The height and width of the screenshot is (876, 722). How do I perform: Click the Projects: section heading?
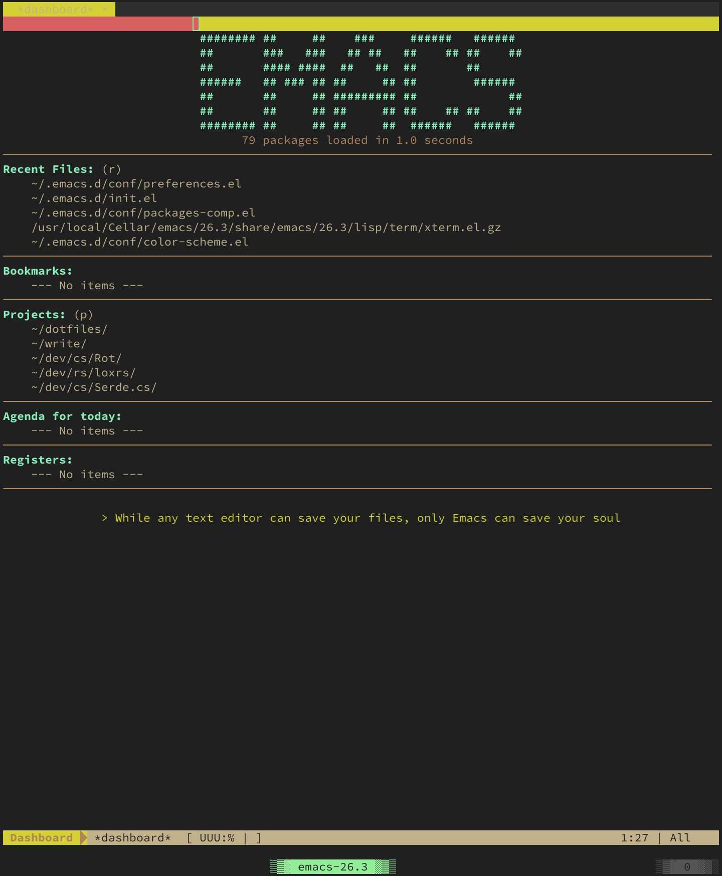[x=34, y=315]
